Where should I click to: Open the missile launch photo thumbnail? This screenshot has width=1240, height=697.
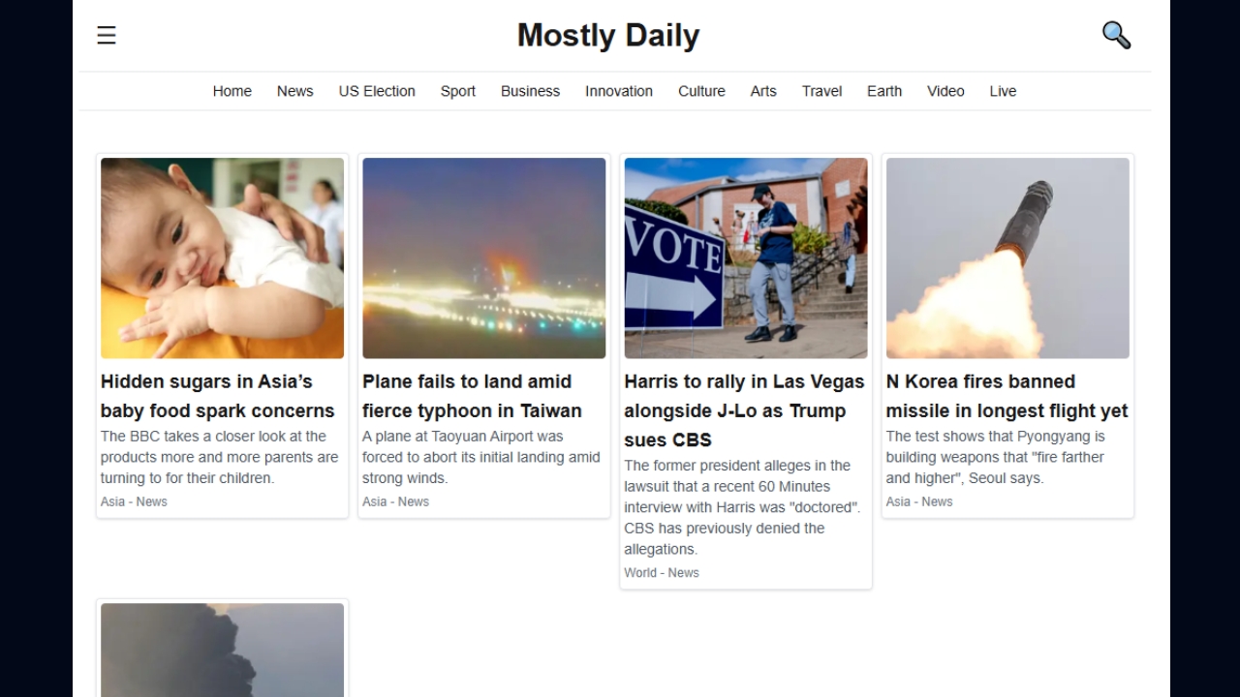pyautogui.click(x=1007, y=258)
